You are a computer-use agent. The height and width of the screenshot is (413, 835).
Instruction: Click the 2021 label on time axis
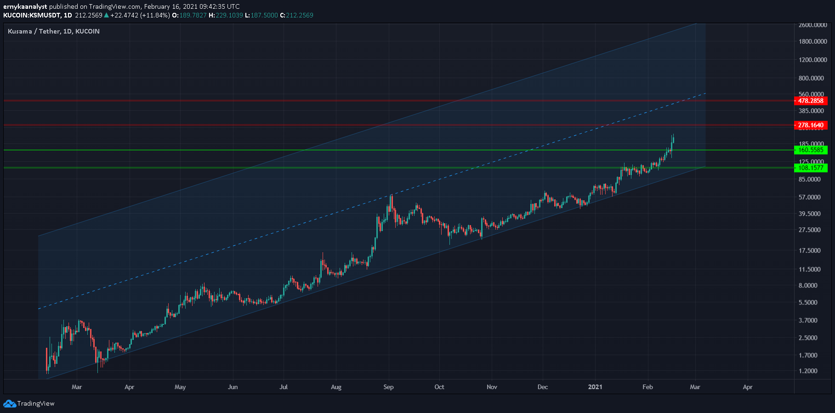point(595,387)
